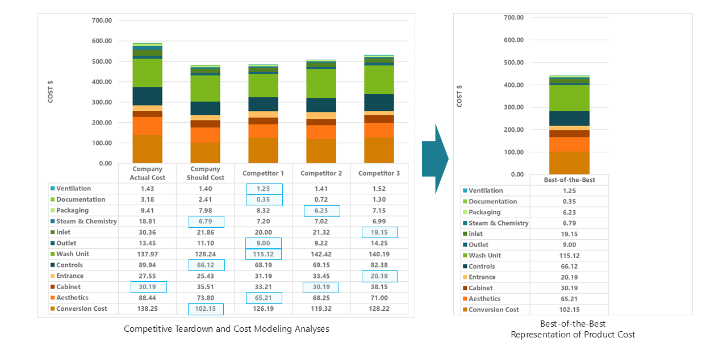
Task: Select the highlighted 20.19 Entrance cell under Competitor 3
Action: [379, 276]
